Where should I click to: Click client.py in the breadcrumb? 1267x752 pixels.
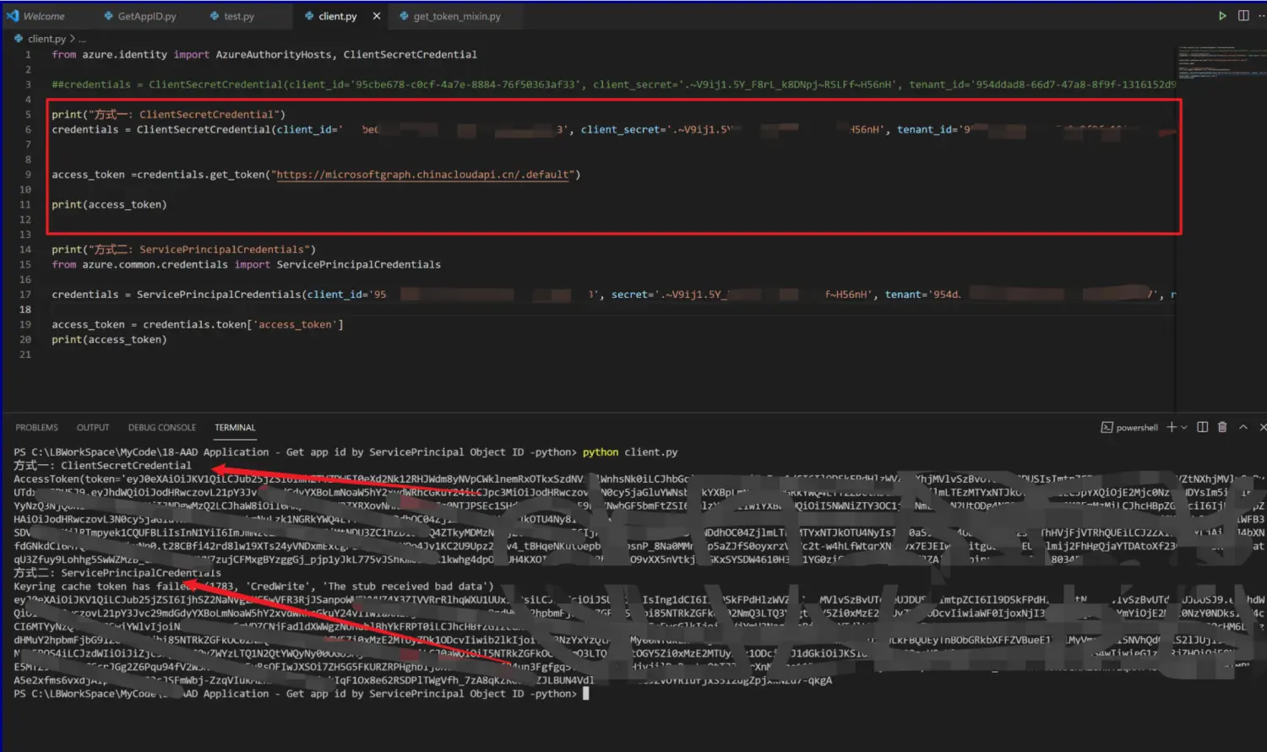point(46,39)
